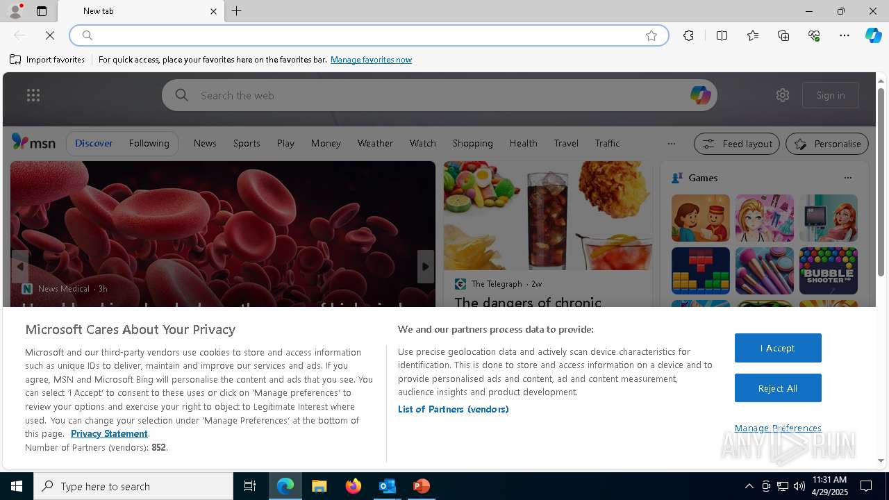Open The Telegraph chronic article
Image resolution: width=889 pixels, height=500 pixels.
(x=528, y=303)
